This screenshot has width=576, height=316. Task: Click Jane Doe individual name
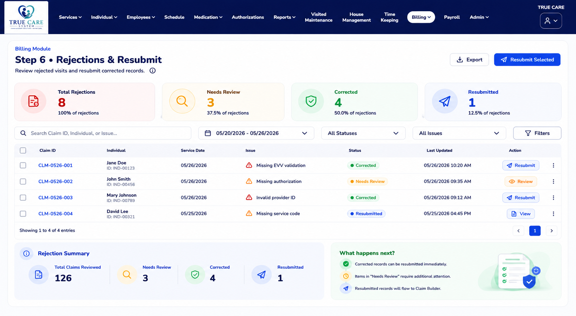116,163
